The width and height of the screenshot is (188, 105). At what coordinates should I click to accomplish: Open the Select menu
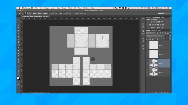64,8
